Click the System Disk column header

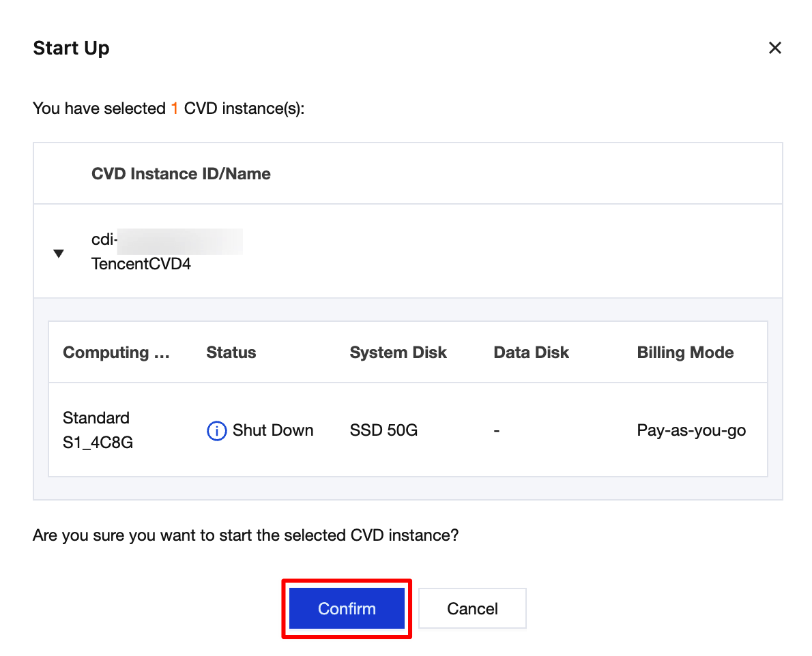398,353
